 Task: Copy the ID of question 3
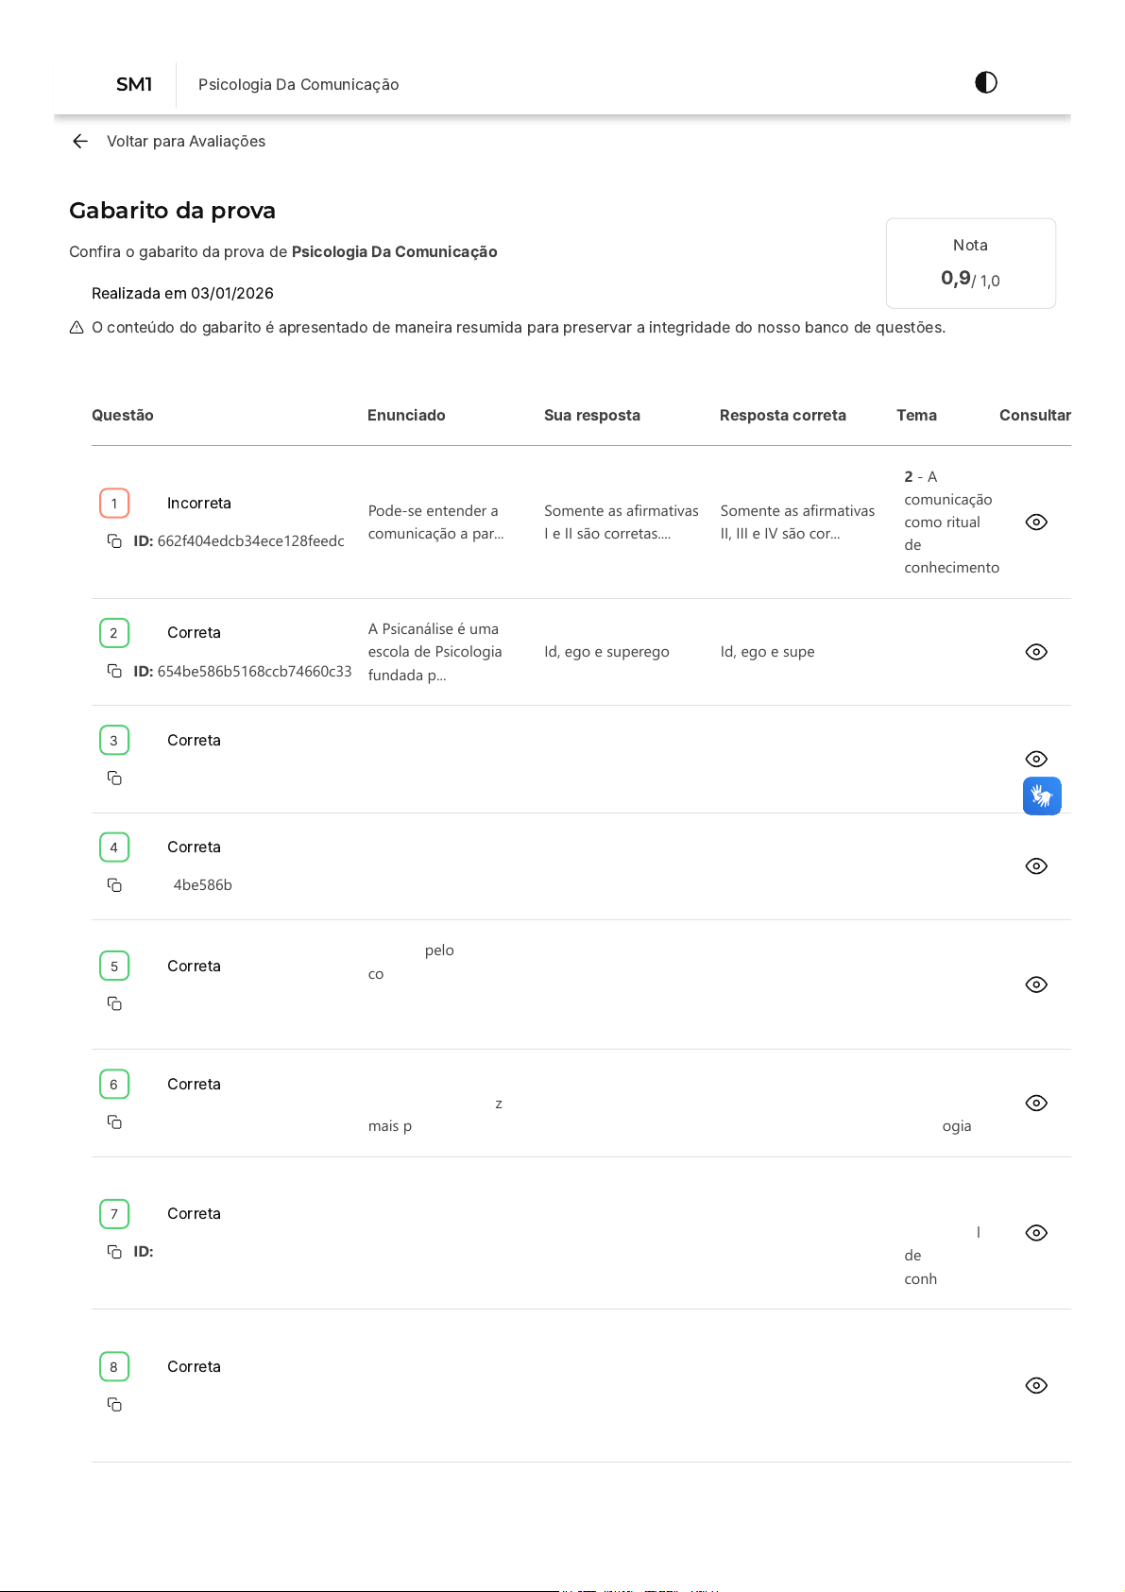click(114, 779)
